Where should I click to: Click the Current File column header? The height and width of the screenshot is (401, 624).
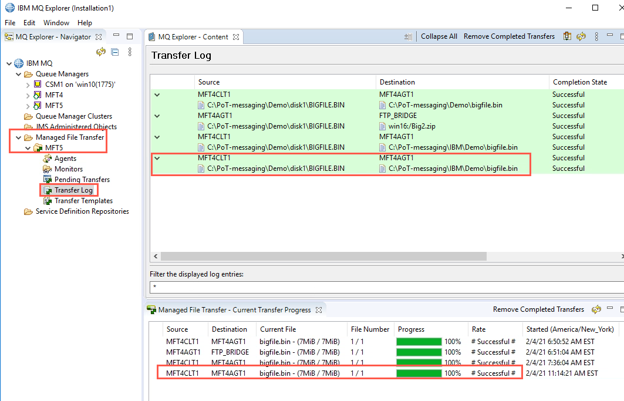coord(302,329)
